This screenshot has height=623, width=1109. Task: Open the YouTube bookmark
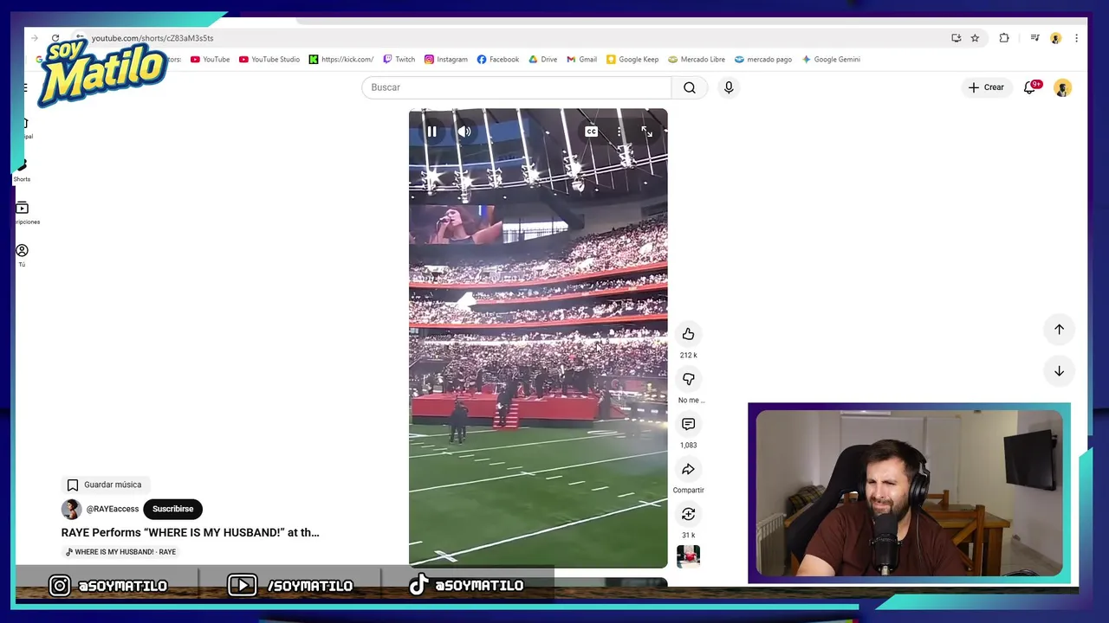[x=211, y=60]
